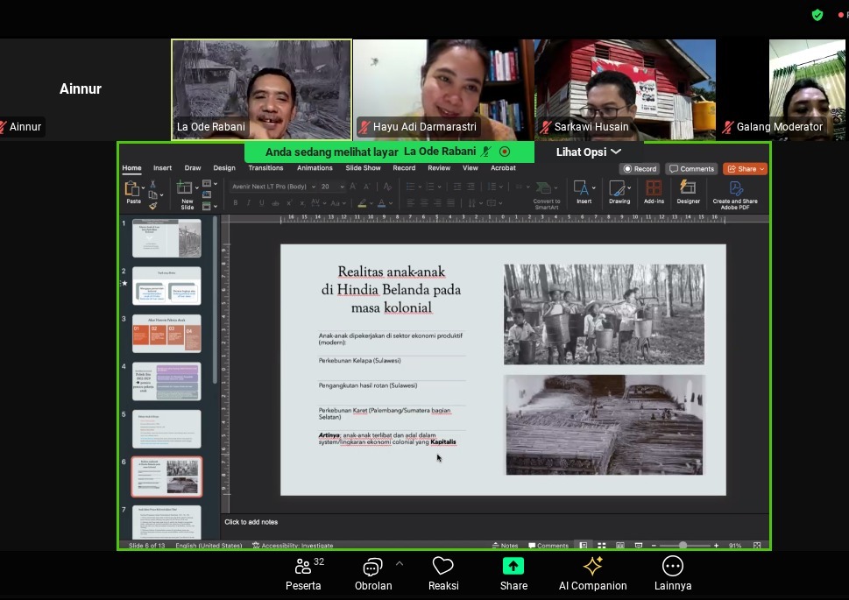
Task: Open the Peserta participants panel
Action: [x=303, y=574]
